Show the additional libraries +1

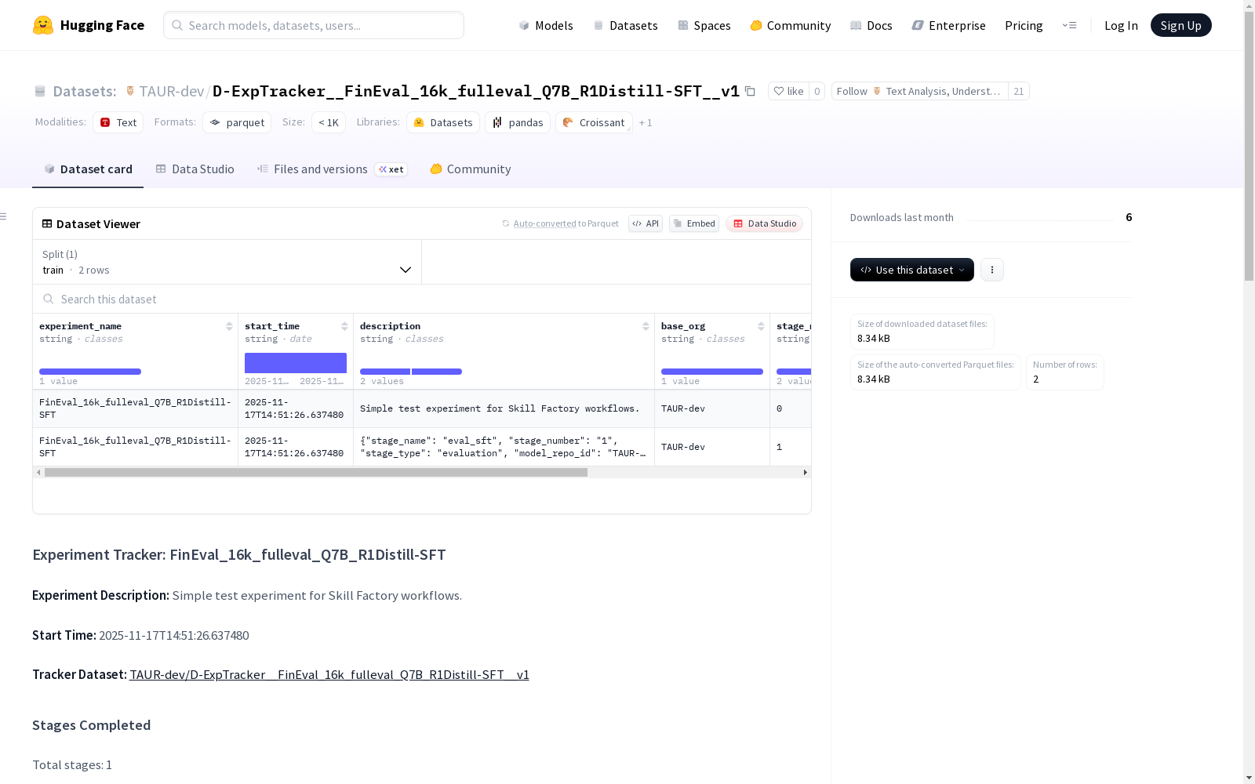point(646,122)
